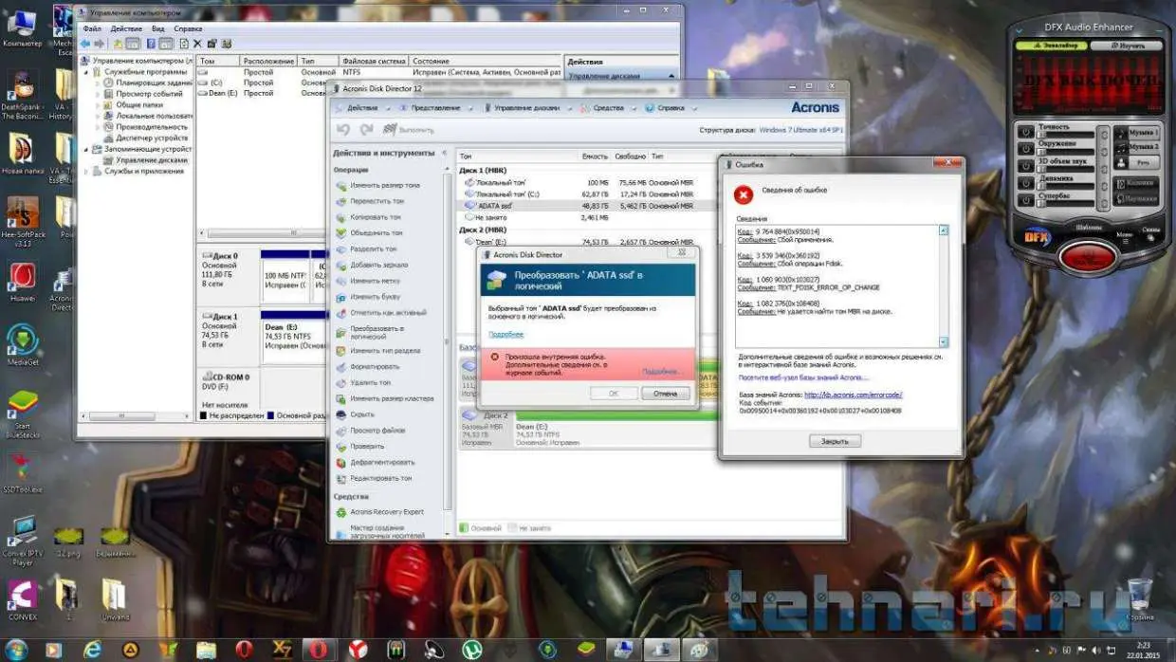Select DFX Music 2 mode button
The height and width of the screenshot is (662, 1176).
pyautogui.click(x=1136, y=147)
